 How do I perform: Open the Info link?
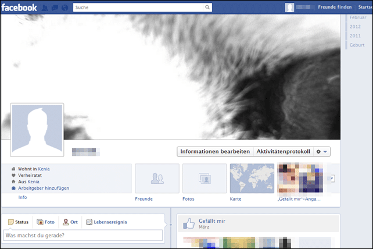(x=23, y=197)
